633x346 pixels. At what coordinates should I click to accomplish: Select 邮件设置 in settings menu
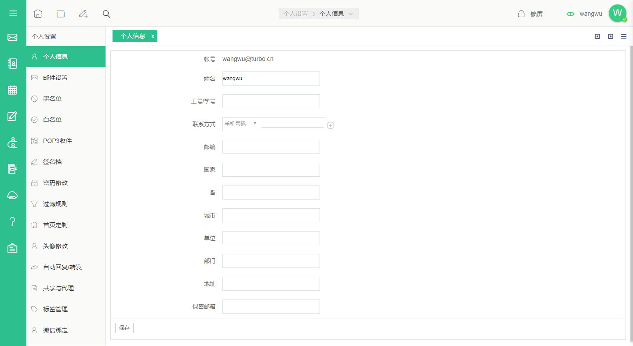coord(66,78)
